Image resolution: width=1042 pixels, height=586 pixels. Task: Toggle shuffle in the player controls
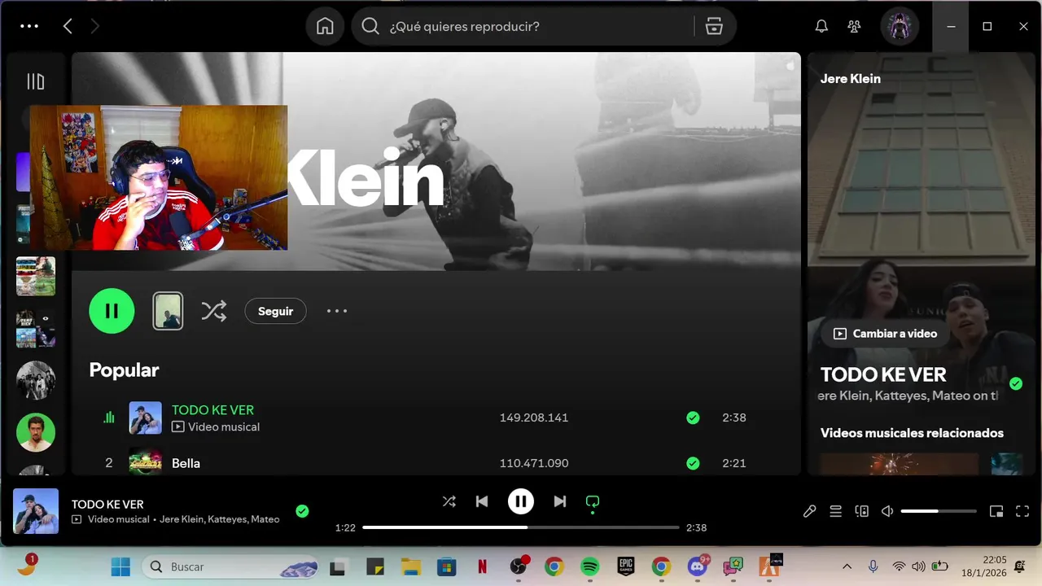coord(449,501)
